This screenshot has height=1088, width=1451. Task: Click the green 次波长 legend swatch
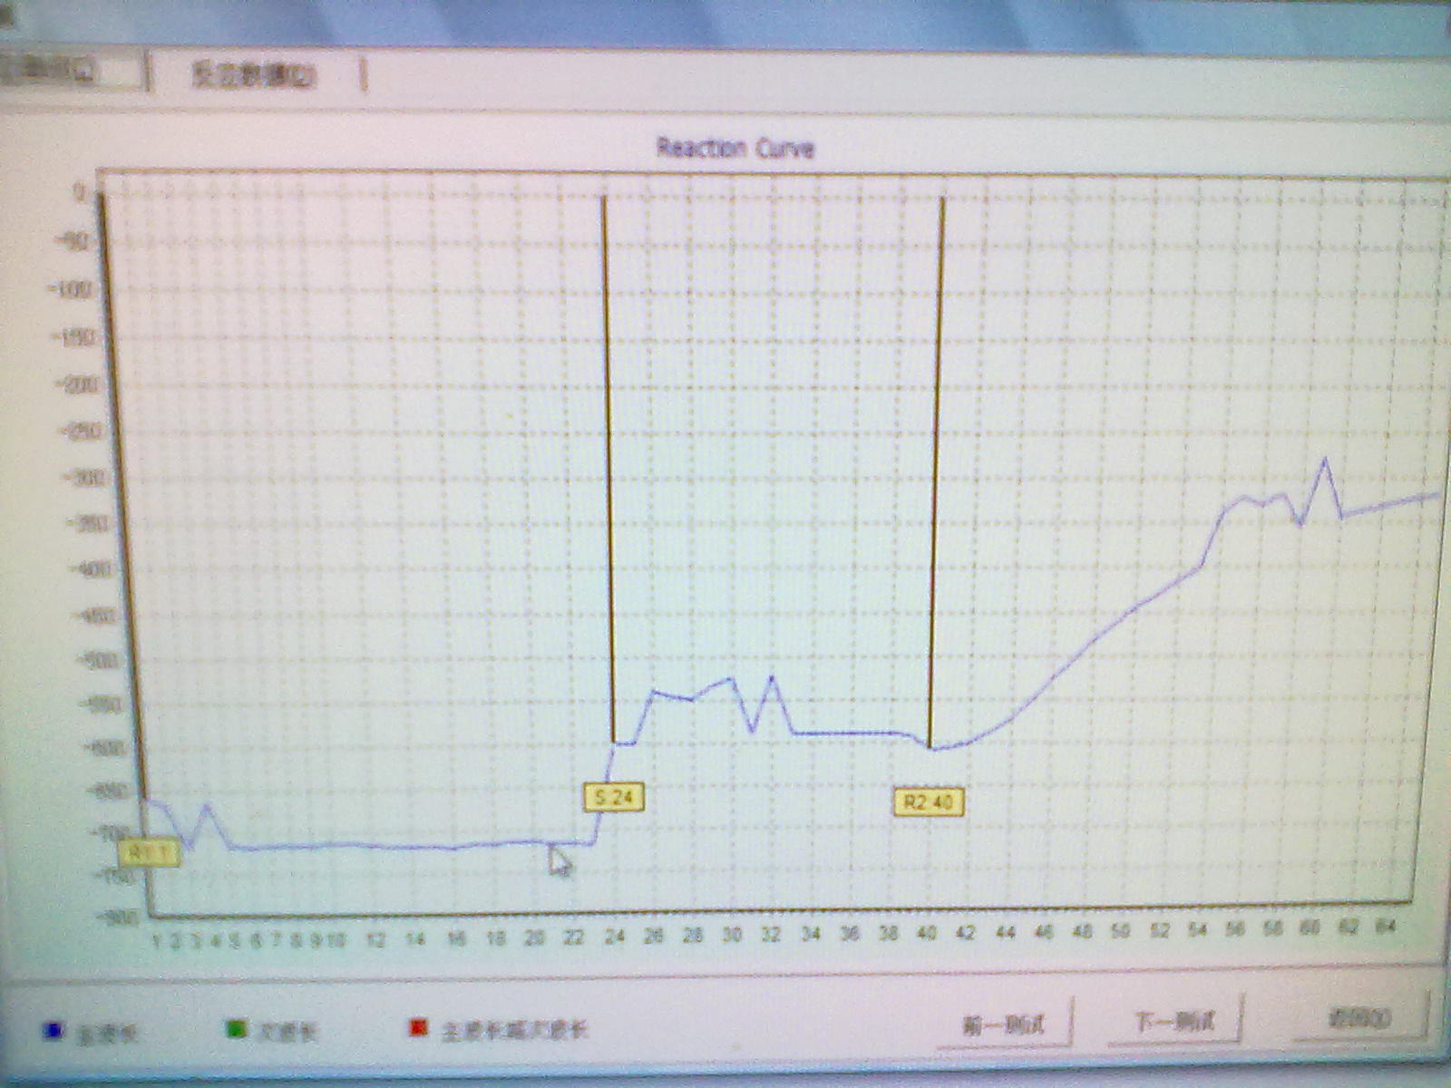click(x=235, y=1029)
